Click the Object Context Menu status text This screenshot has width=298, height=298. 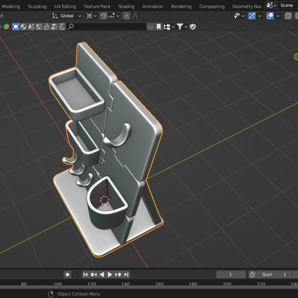click(79, 294)
